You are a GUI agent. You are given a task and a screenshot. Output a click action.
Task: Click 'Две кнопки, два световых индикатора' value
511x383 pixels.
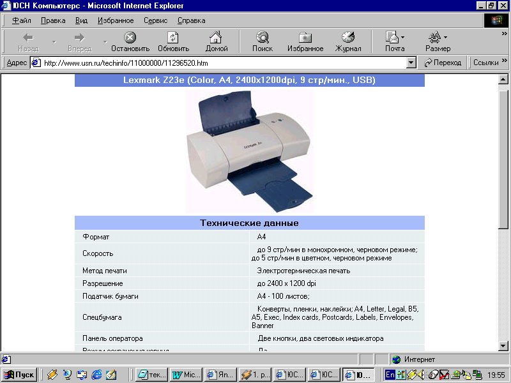pos(321,338)
